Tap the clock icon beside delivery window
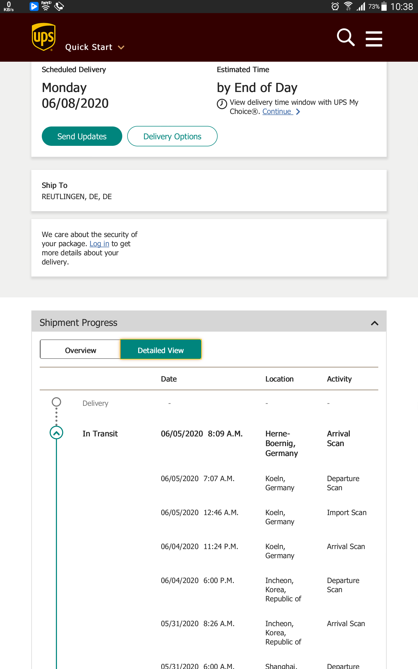The width and height of the screenshot is (418, 669). (222, 104)
